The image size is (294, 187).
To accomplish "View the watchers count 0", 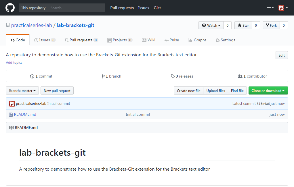I will click(228, 26).
